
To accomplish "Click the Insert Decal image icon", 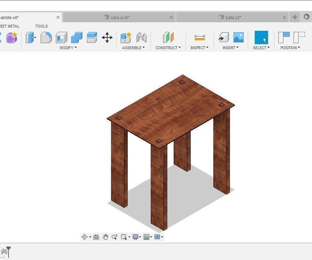I will click(238, 37).
